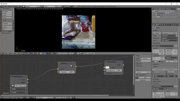Toggle the Square Samples checkbox

[x=166, y=89]
